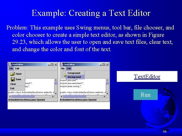Click the left window's TextEditor title text
The image size is (182, 136).
[18, 64]
